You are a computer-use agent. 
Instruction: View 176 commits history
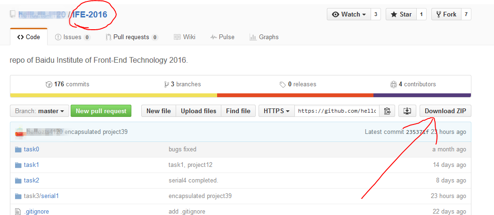67,84
